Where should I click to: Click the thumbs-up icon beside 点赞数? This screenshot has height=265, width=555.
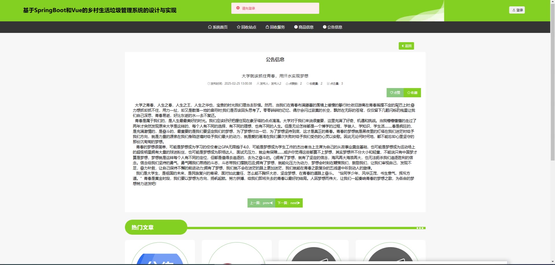coord(287,84)
